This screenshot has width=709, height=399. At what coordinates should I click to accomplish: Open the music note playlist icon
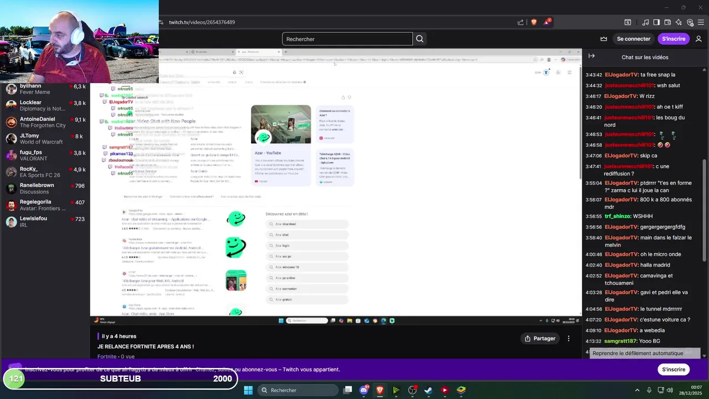coord(645,22)
